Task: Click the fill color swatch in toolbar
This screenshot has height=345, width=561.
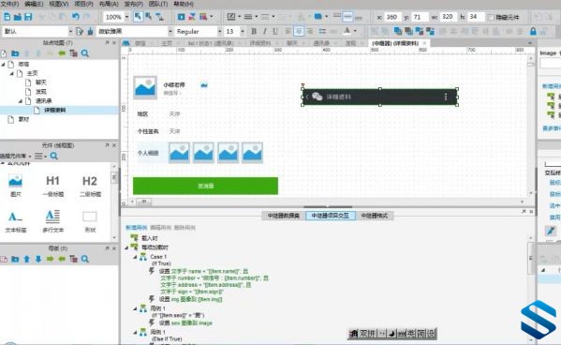Action: click(317, 17)
